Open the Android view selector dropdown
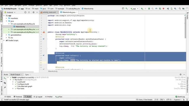 [10, 12]
